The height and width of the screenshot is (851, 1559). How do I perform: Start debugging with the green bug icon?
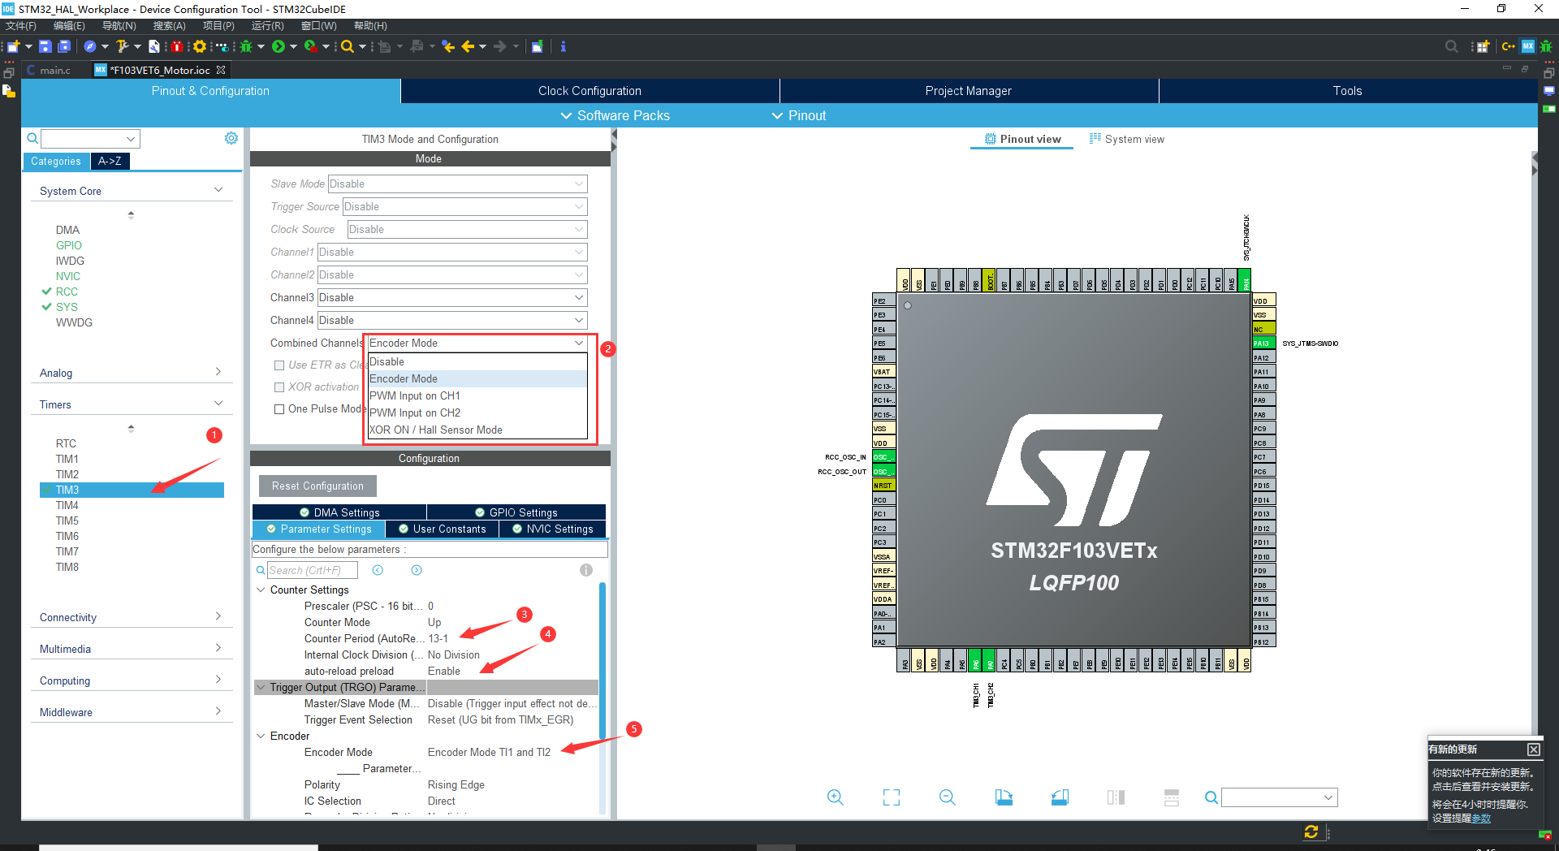(246, 46)
